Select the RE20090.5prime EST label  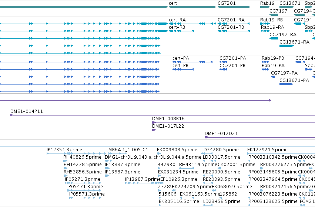coord(221,172)
